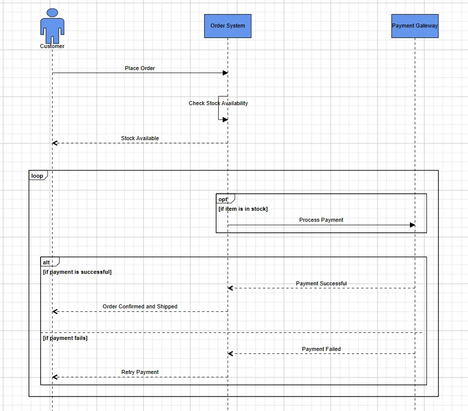Click the 'if payment fails' guard text
The image size is (468, 411).
65,338
